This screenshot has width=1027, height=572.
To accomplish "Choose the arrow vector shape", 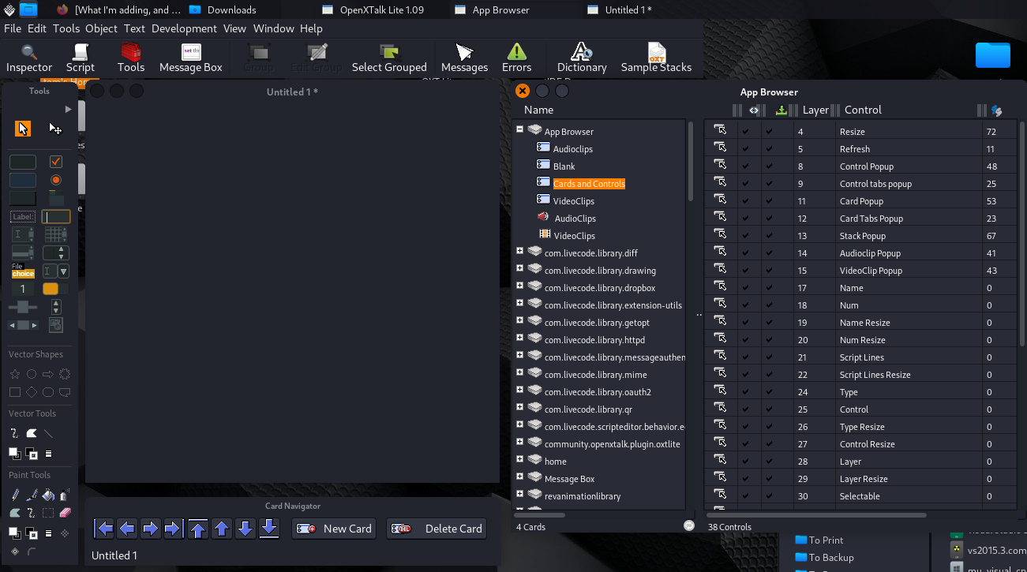I will click(48, 374).
